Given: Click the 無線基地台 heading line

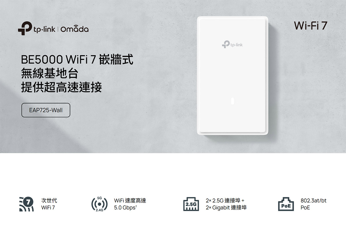Looking at the screenshot, I should pyautogui.click(x=50, y=73).
